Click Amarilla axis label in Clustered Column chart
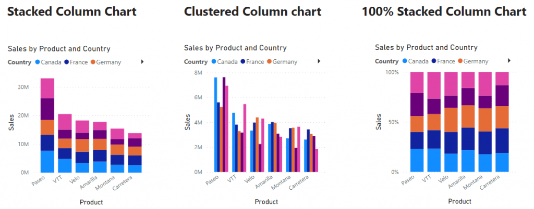The height and width of the screenshot is (209, 534). click(264, 183)
